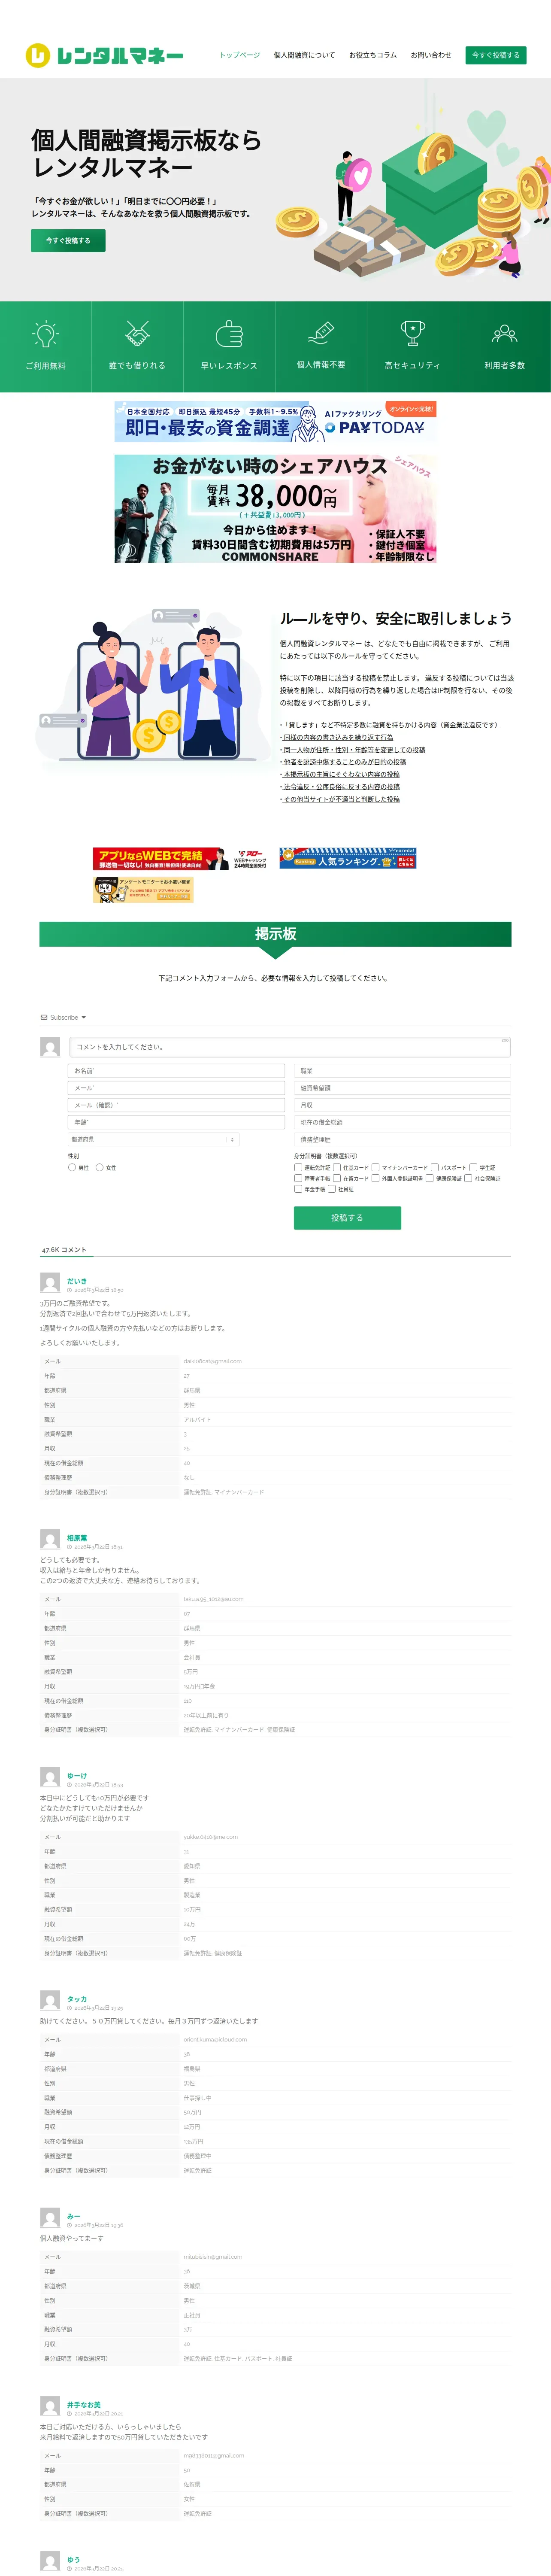Tick the パスポート checkbox
The image size is (551, 2576).
[x=435, y=1167]
